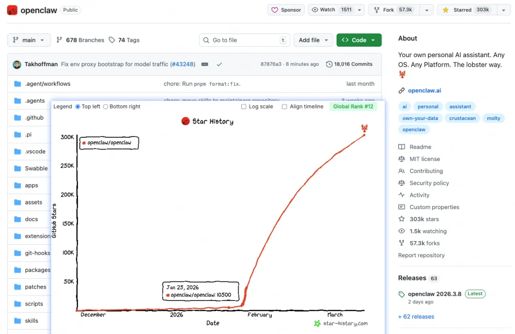Click the commit history clock icon
This screenshot has width=515, height=334.
pos(329,64)
